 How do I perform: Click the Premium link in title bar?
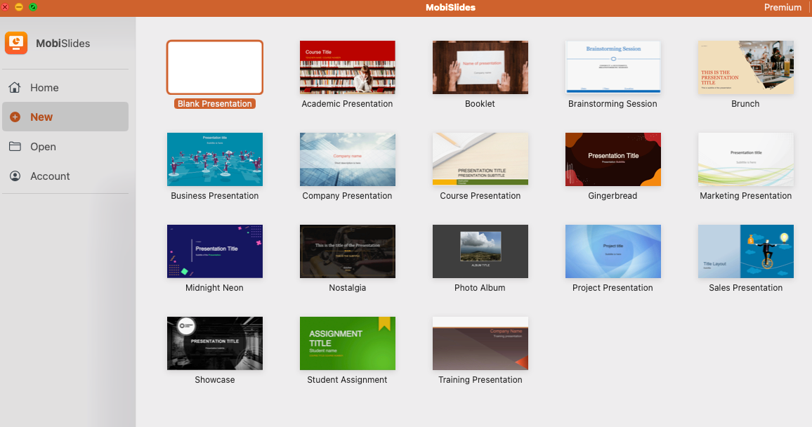[x=782, y=8]
